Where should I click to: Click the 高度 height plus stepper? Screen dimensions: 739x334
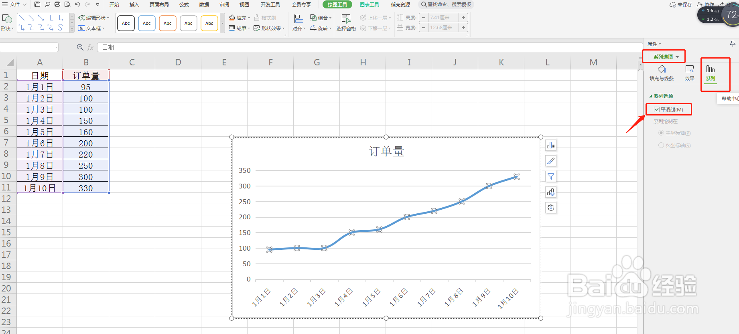pos(463,18)
